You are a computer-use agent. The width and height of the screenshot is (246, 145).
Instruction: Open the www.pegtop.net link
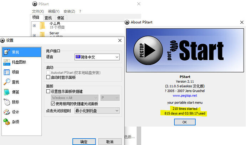coord(185,95)
